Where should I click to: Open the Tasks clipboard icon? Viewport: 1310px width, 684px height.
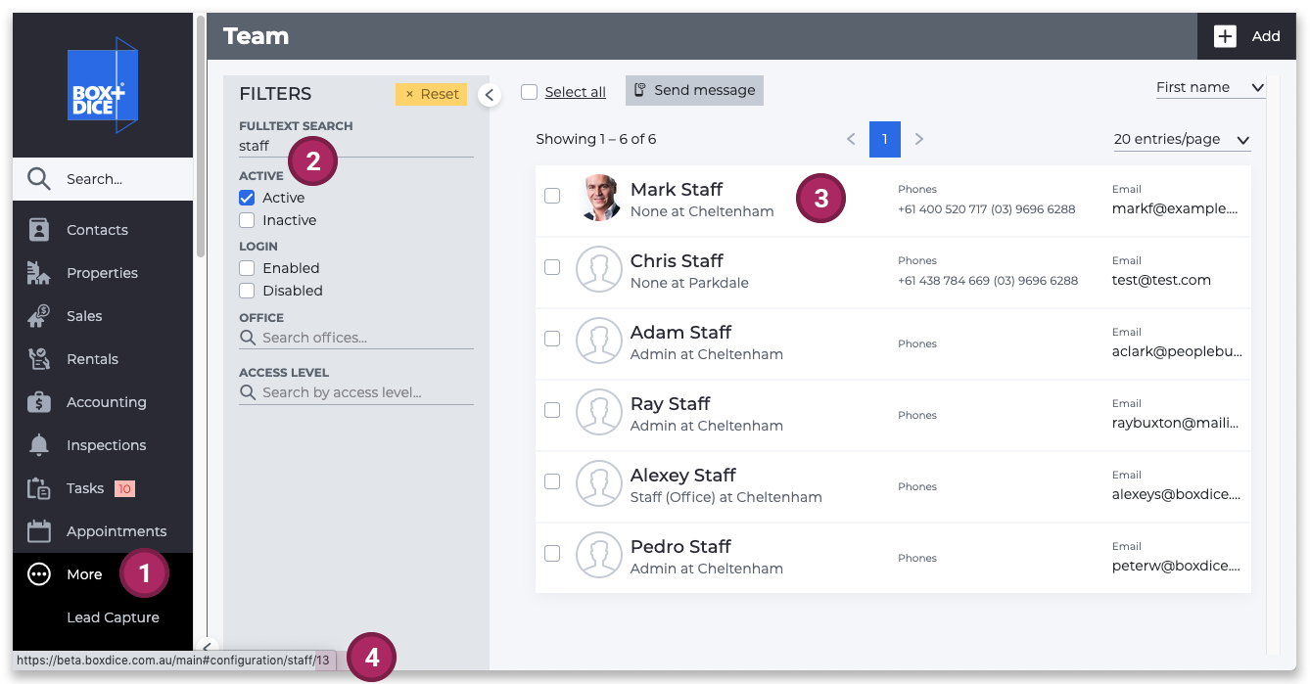39,488
